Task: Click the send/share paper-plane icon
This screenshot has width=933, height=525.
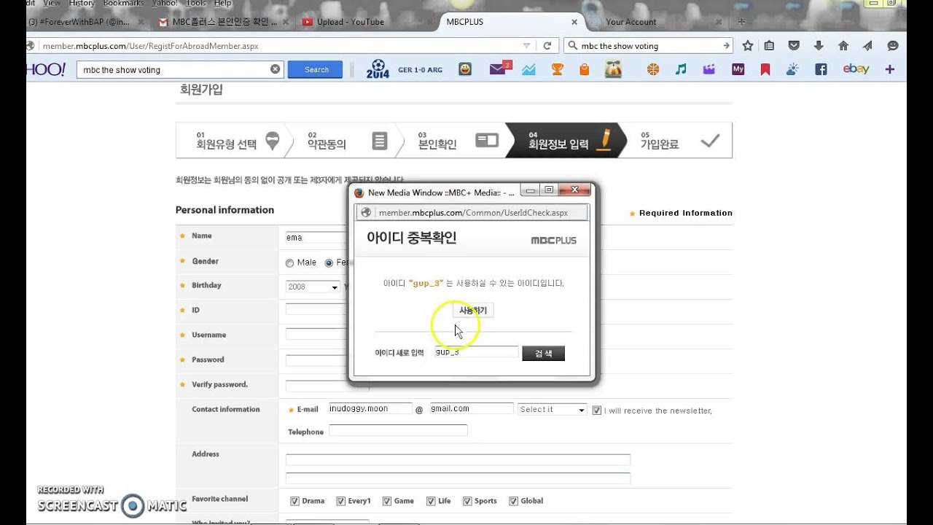Action: (867, 45)
